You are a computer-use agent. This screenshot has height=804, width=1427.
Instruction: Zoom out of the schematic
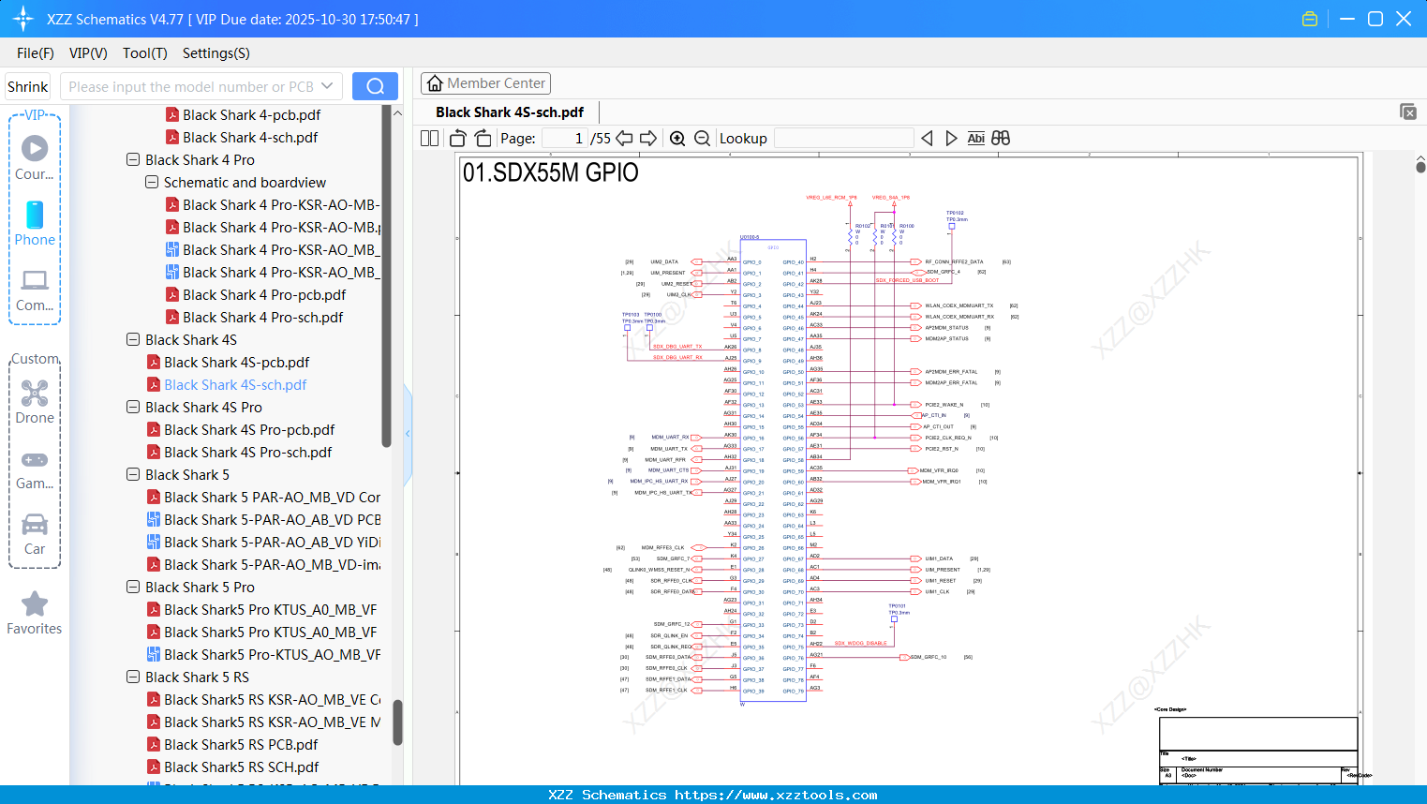[x=703, y=139]
